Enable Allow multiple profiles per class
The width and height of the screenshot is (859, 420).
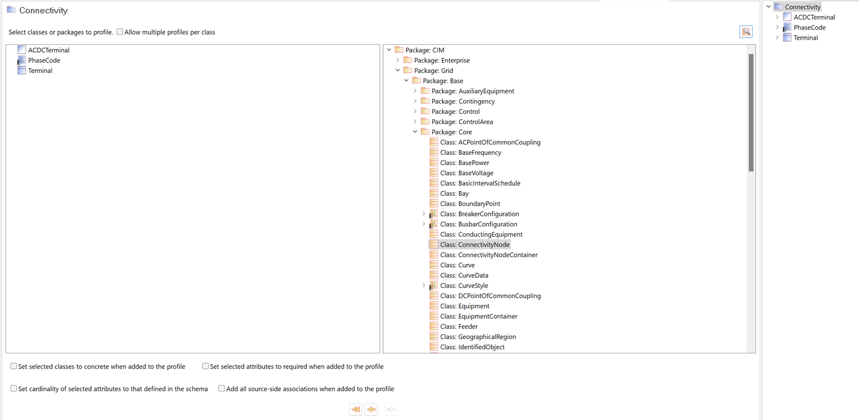coord(120,32)
